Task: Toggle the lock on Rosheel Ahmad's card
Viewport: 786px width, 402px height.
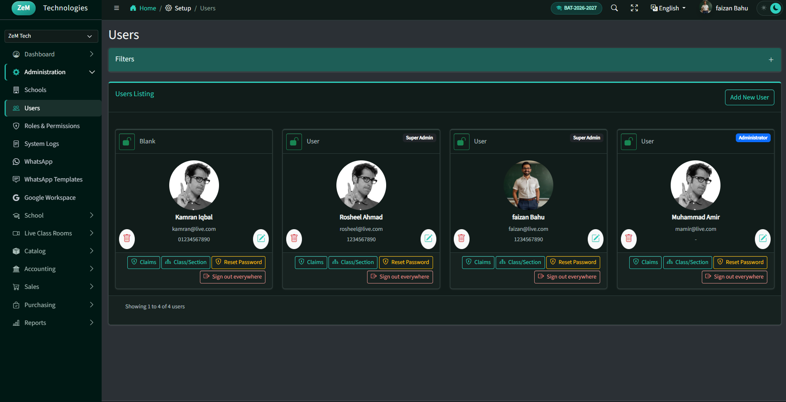Action: tap(294, 142)
